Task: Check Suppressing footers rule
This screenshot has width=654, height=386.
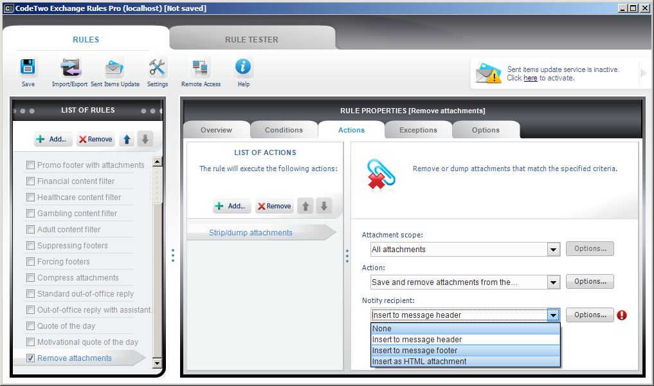Action: tap(30, 245)
